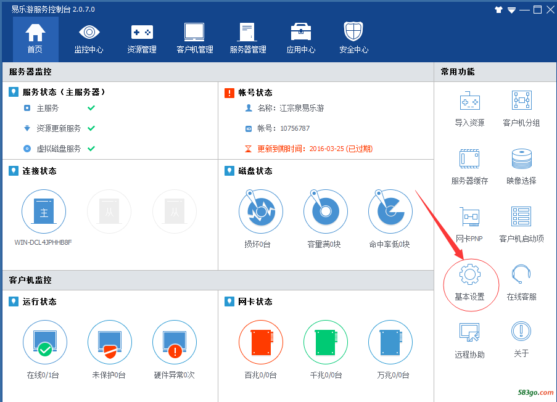The height and width of the screenshot is (402, 557).
Task: Click the red 帐号状态 alert icon
Action: click(x=229, y=93)
